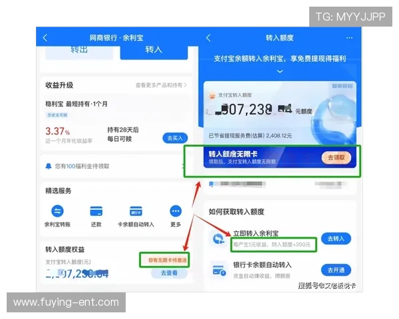Go back from the 转入额度 page
Image resolution: width=399 pixels, height=319 pixels.
(208, 38)
